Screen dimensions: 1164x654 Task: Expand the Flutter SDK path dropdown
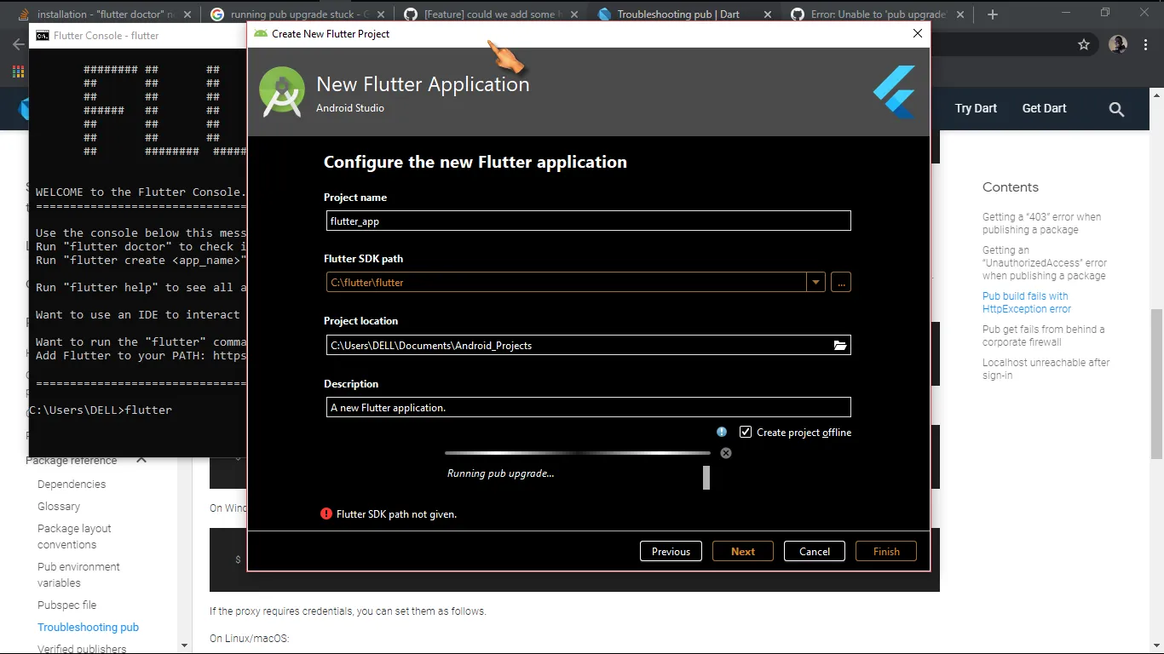click(816, 282)
